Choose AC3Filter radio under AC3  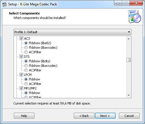pyautogui.click(x=26, y=52)
